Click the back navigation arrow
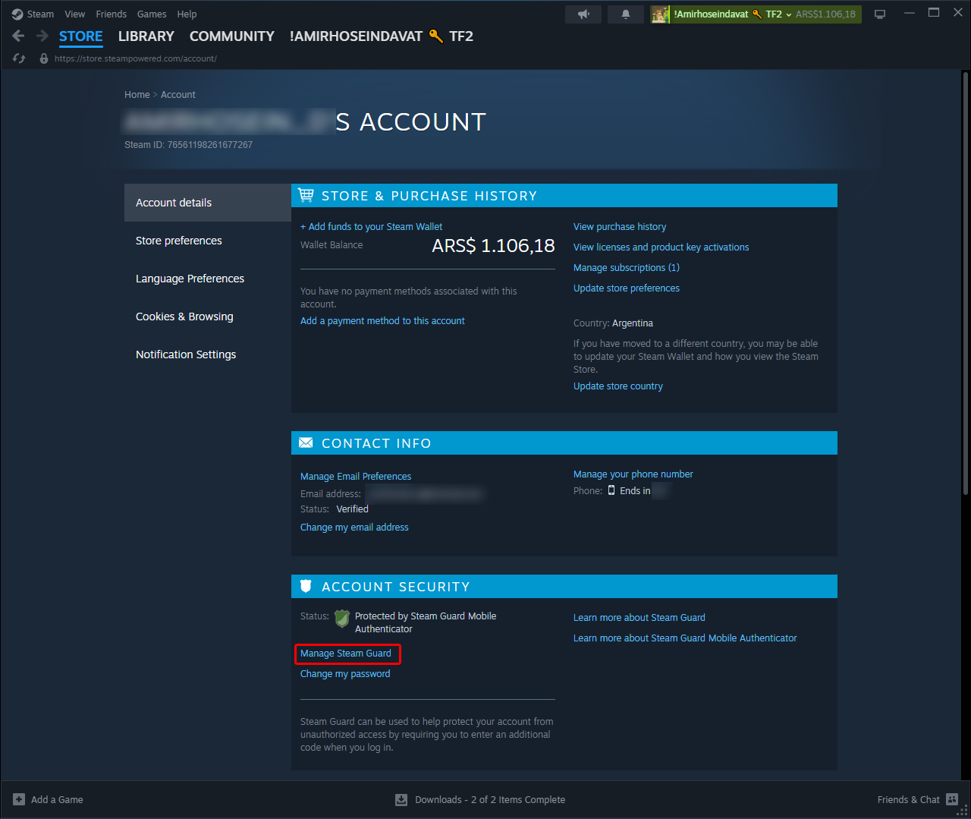Image resolution: width=971 pixels, height=819 pixels. pos(19,36)
